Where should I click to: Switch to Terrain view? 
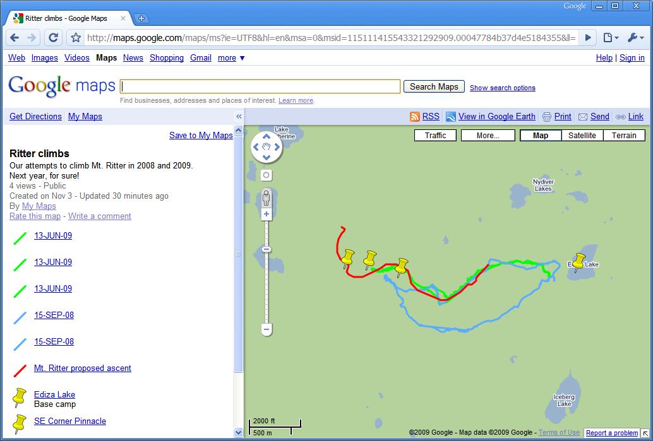(x=624, y=135)
